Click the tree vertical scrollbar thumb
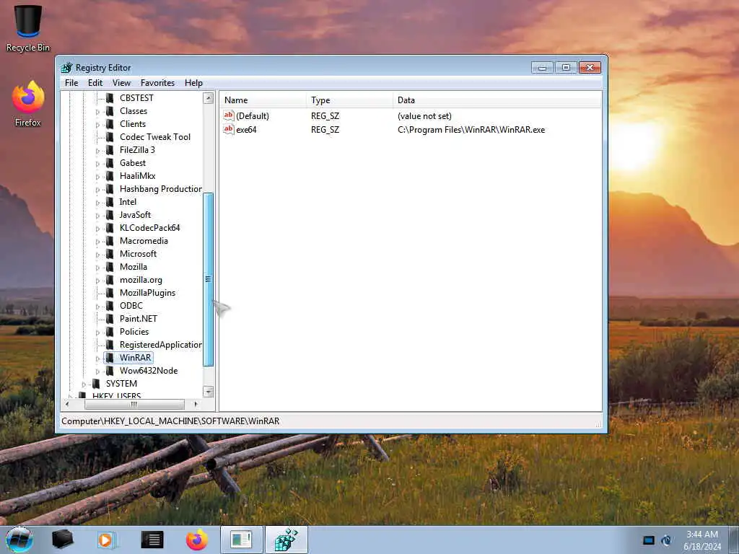739x554 pixels. coord(209,279)
